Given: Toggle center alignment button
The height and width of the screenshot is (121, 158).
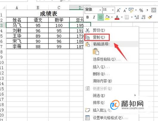Looking at the screenshot, I should coord(100,17).
